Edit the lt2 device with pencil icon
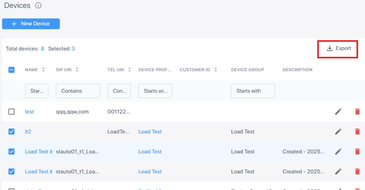This screenshot has height=190, width=365. (338, 131)
